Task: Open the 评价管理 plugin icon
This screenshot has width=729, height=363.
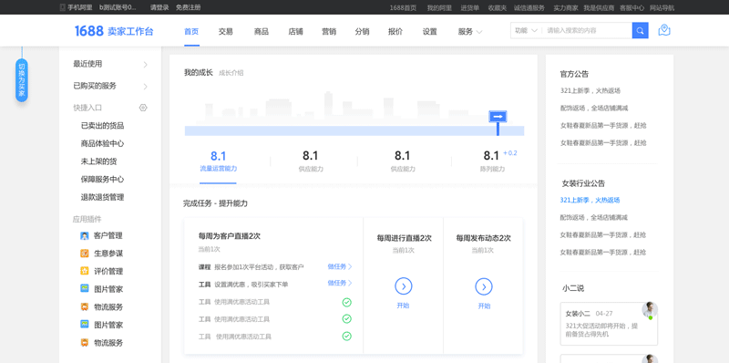Action: coord(84,271)
